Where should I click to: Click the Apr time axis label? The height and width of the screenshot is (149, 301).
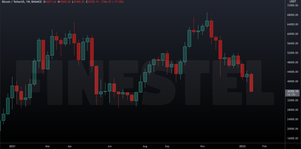tap(70, 146)
